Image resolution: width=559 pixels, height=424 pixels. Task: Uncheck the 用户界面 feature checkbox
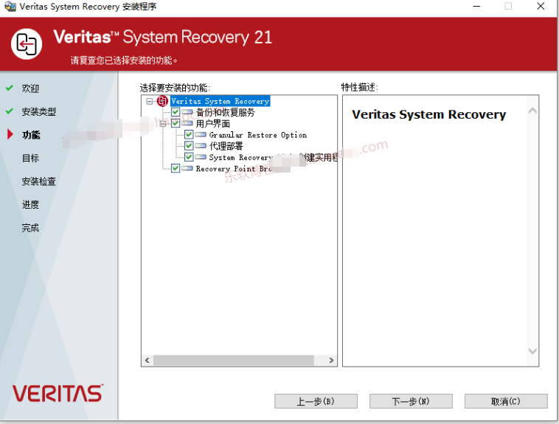176,124
